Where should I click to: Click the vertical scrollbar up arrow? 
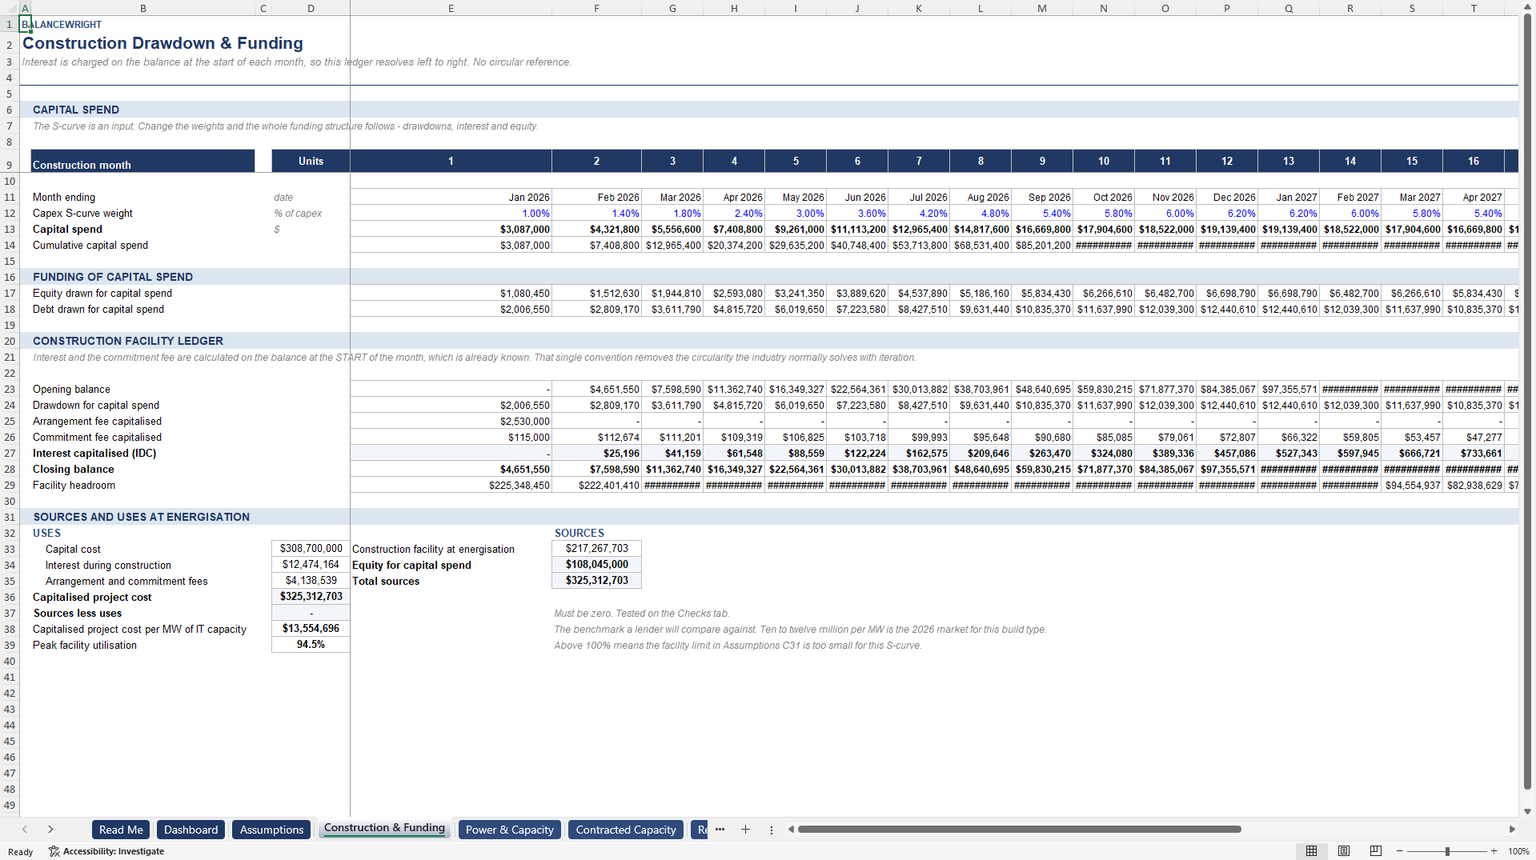(x=1527, y=7)
